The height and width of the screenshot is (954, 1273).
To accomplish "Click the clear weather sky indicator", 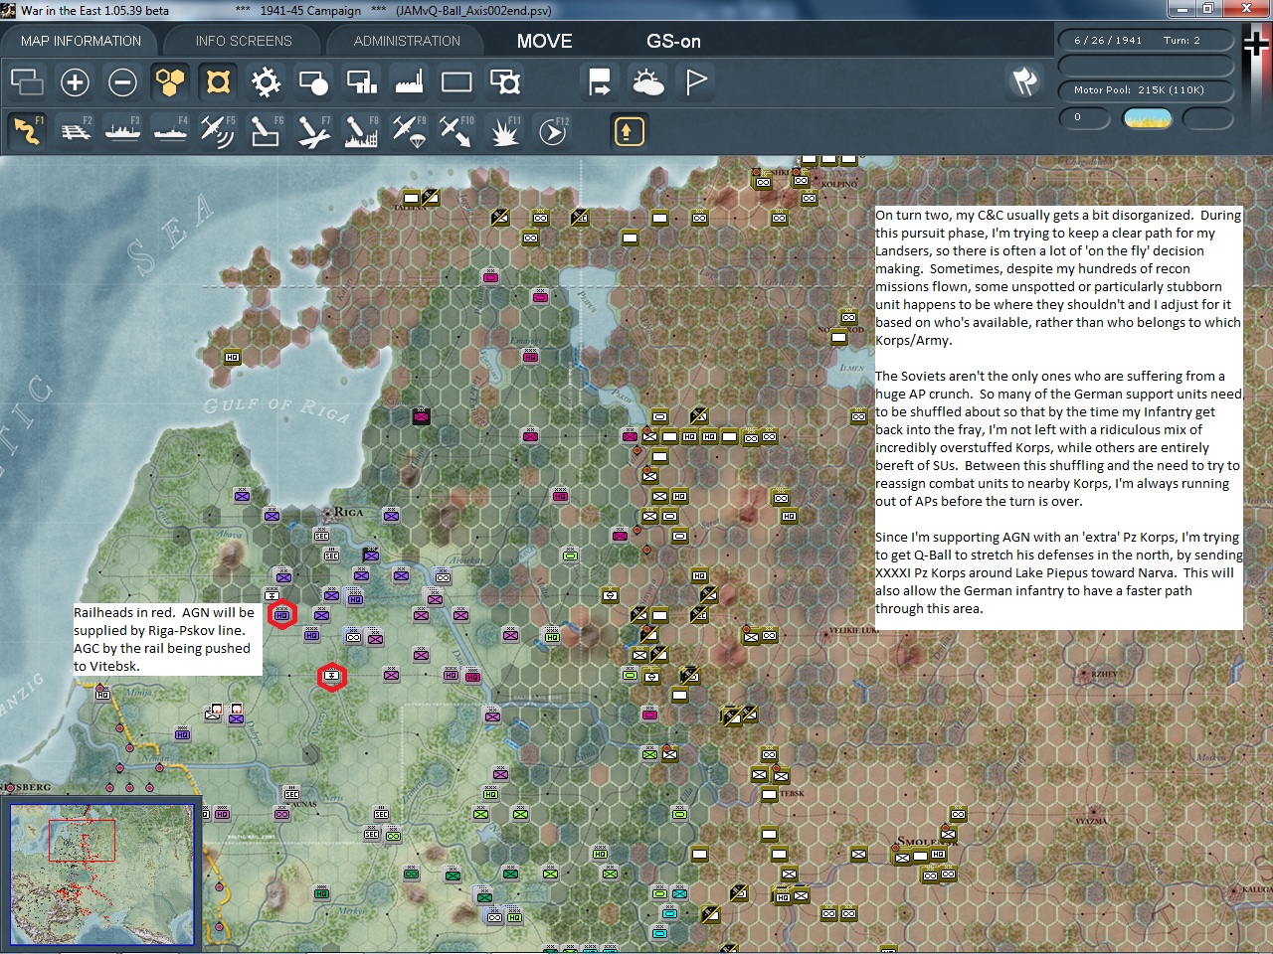I will pyautogui.click(x=1147, y=118).
